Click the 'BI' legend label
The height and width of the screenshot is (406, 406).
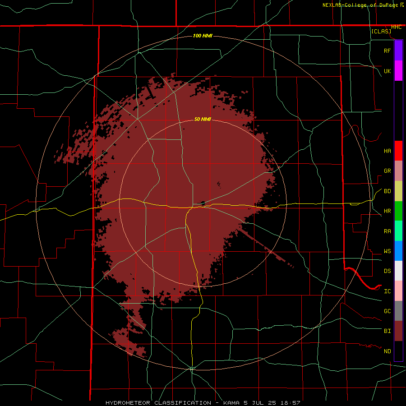[387, 331]
